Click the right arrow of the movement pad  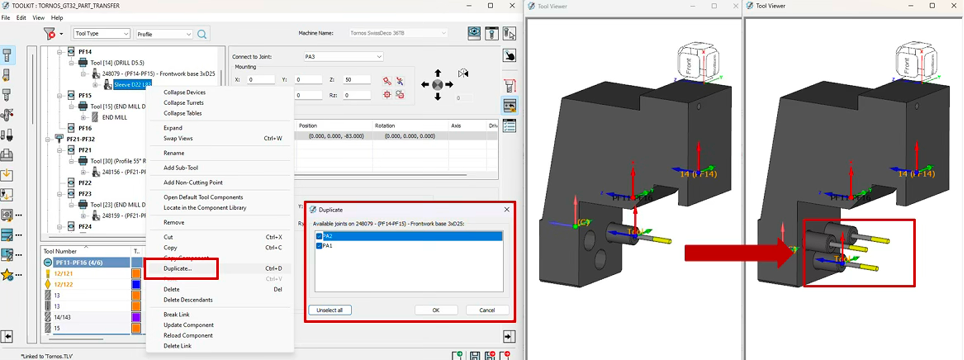tap(449, 85)
